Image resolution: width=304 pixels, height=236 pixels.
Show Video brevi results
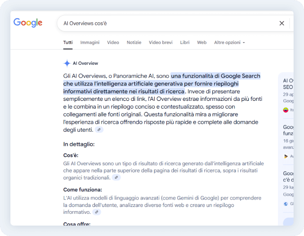pyautogui.click(x=161, y=43)
